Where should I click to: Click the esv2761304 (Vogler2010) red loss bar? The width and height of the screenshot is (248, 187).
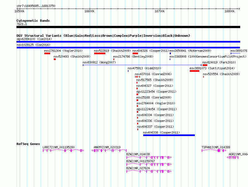tap(47, 53)
